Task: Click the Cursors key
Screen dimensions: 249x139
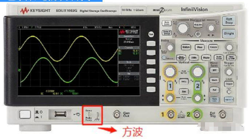Action: click(213, 47)
